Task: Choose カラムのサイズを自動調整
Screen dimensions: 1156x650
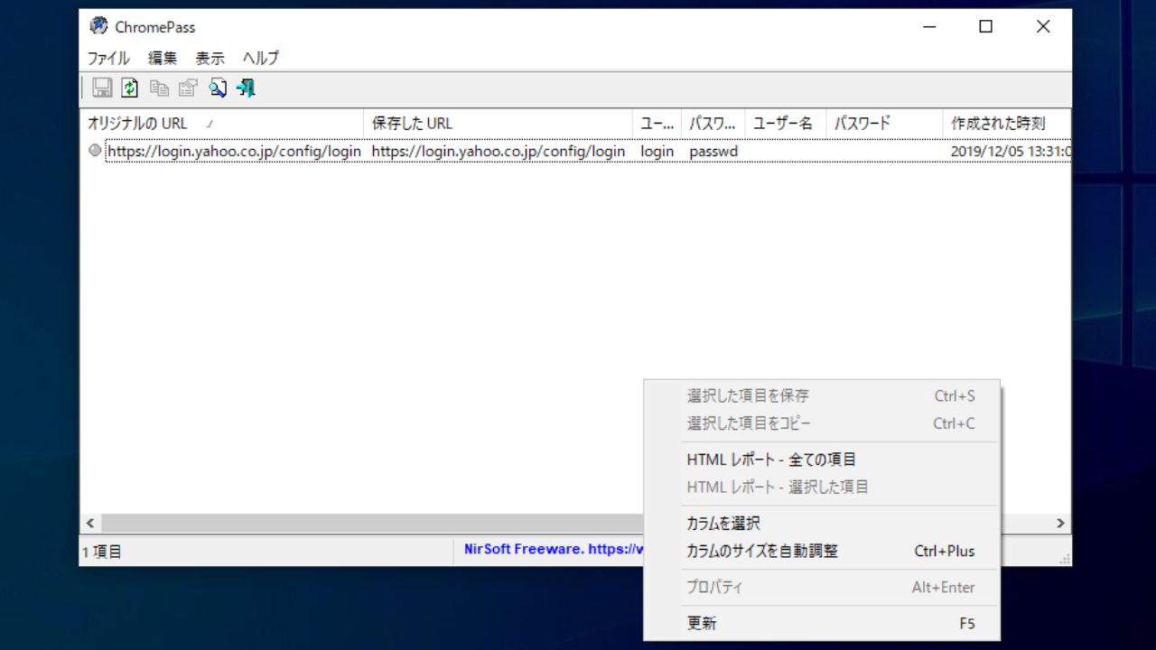Action: 822,551
